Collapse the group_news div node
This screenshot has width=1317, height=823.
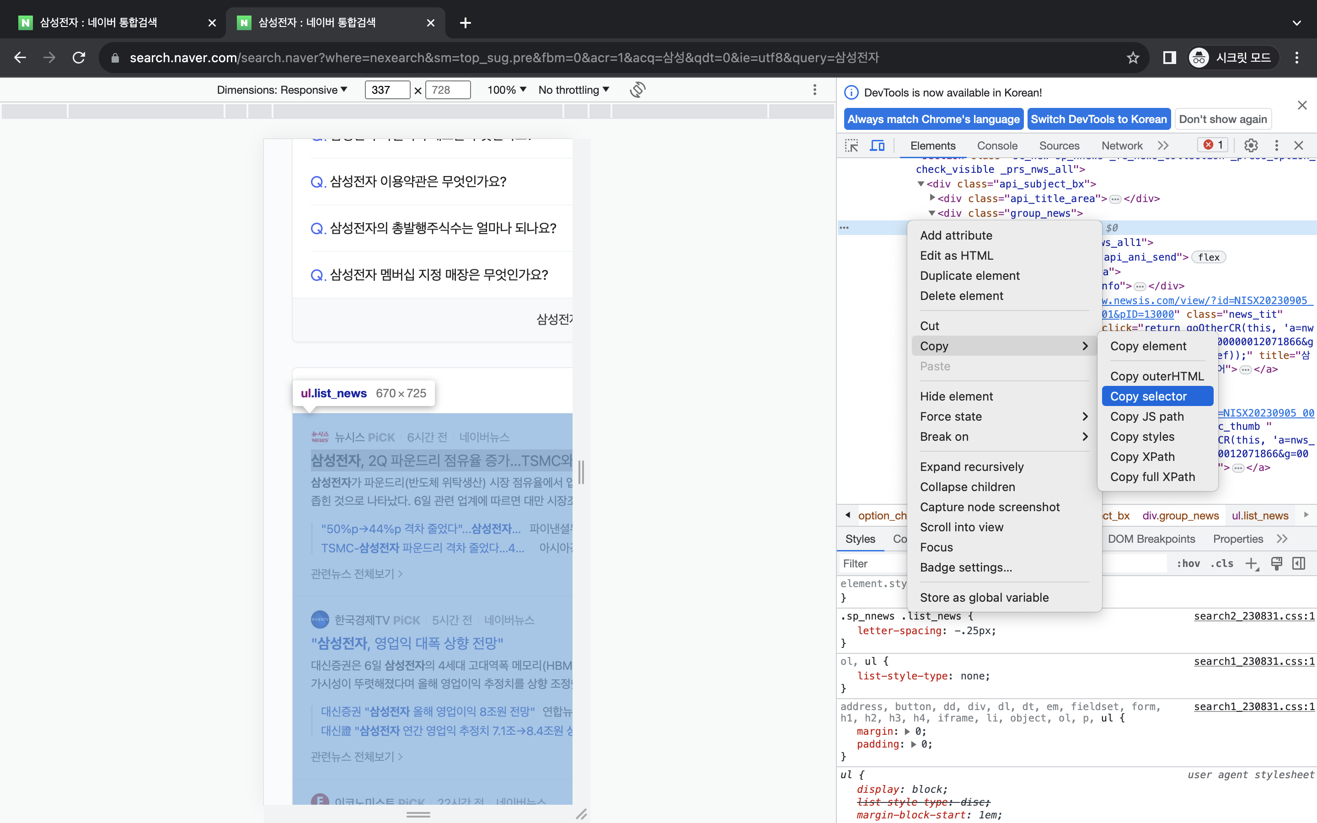pyautogui.click(x=932, y=213)
